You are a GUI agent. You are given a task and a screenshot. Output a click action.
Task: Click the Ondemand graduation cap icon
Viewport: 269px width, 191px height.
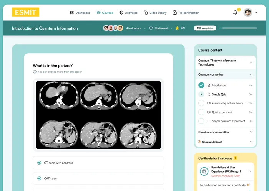(x=151, y=28)
